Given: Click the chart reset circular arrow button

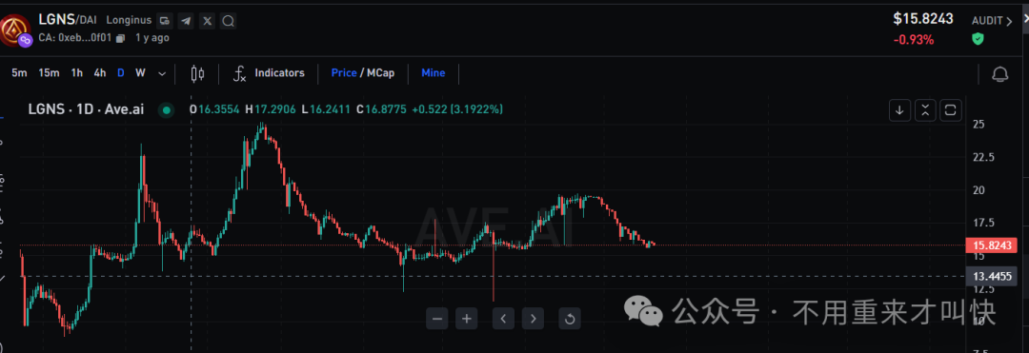Looking at the screenshot, I should point(570,319).
